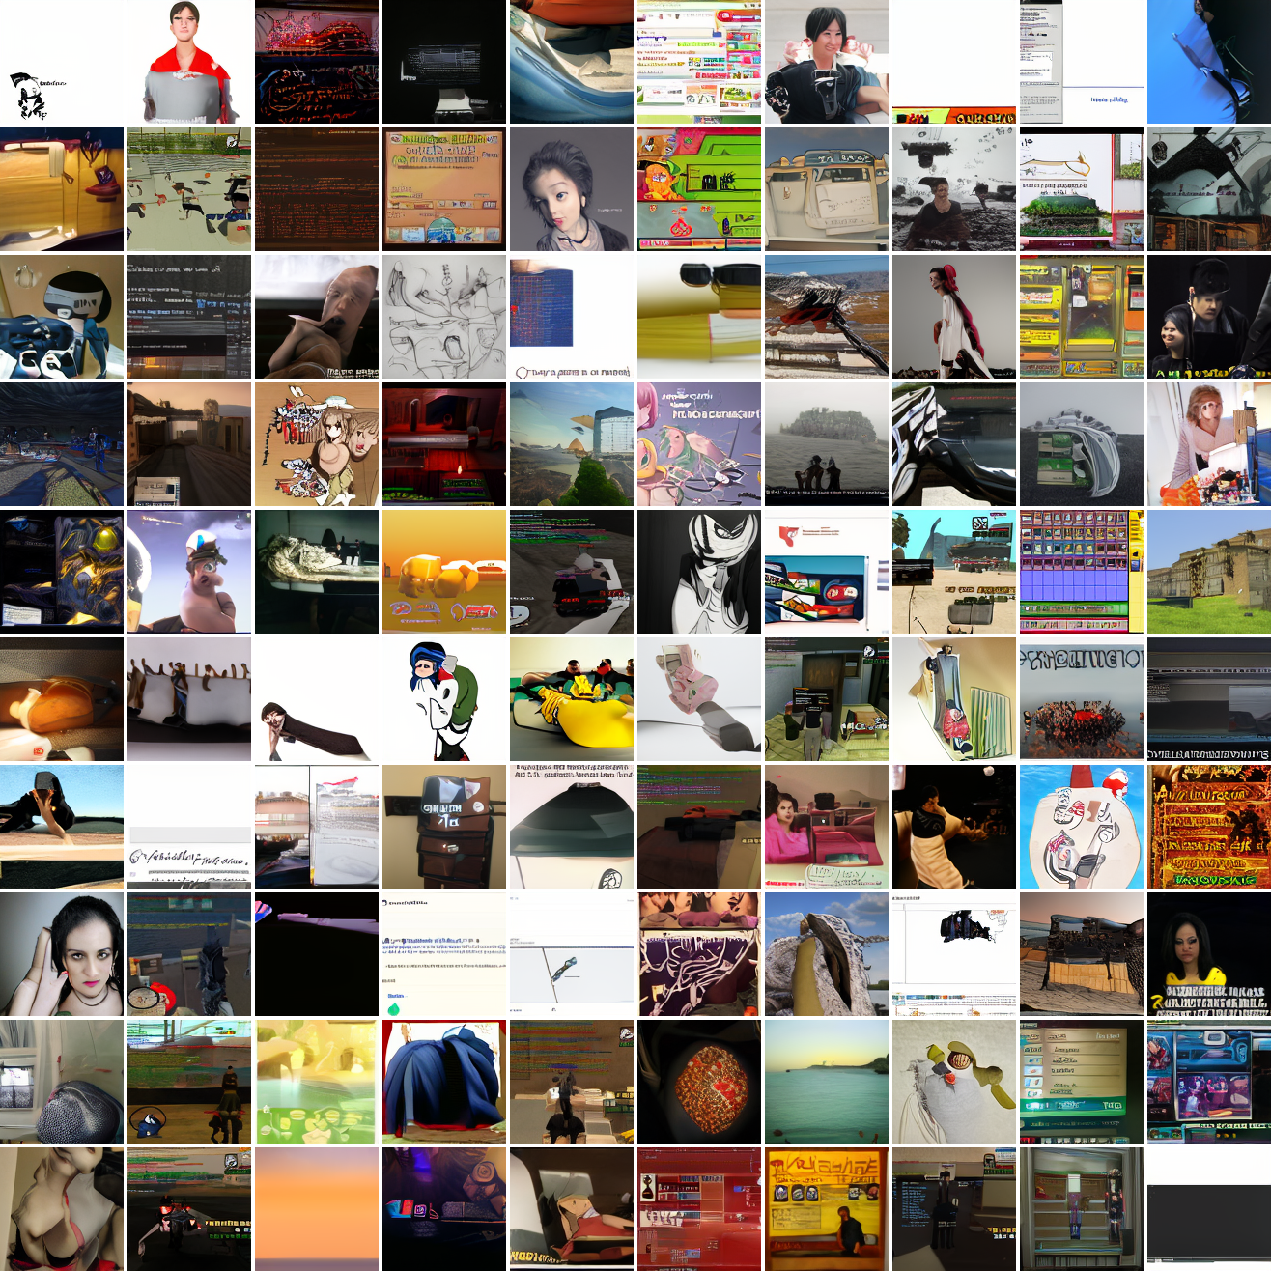The image size is (1271, 1271).
Task: Open the pencil sketch drawing thumbnail
Action: tap(444, 317)
